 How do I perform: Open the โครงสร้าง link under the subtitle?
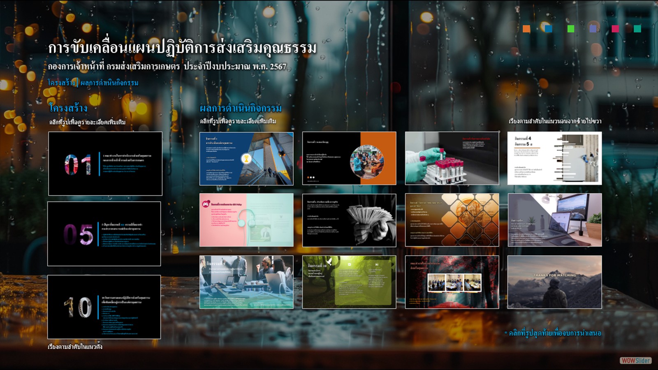click(x=61, y=83)
